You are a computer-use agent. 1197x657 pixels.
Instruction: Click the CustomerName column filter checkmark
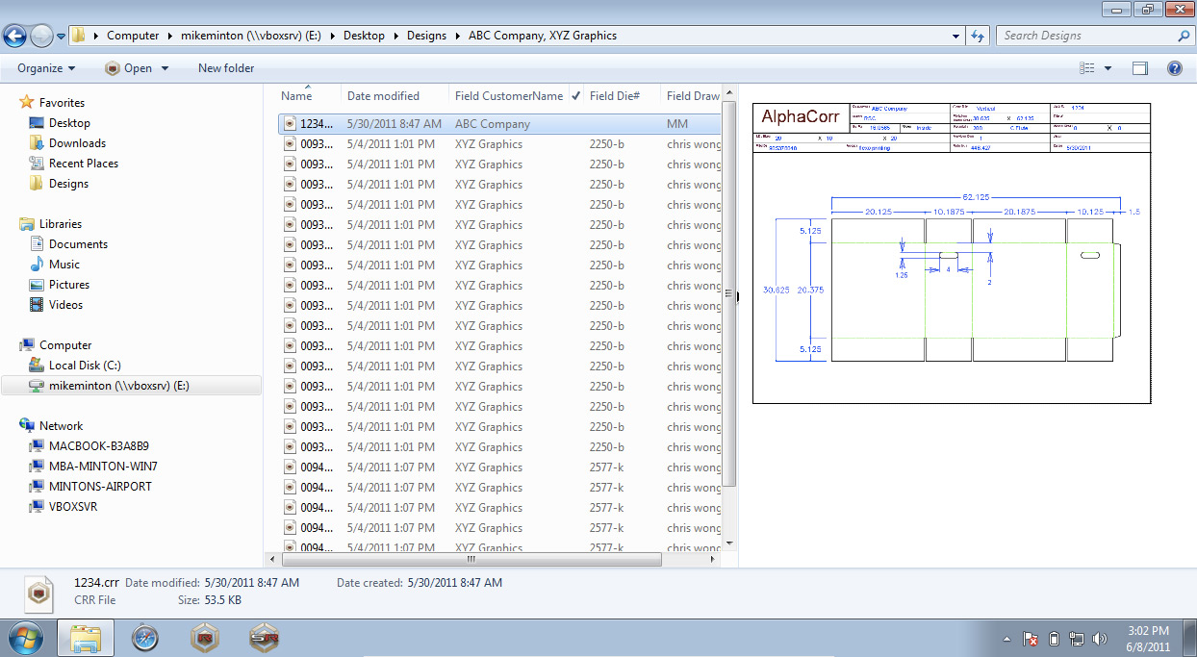[x=575, y=96]
